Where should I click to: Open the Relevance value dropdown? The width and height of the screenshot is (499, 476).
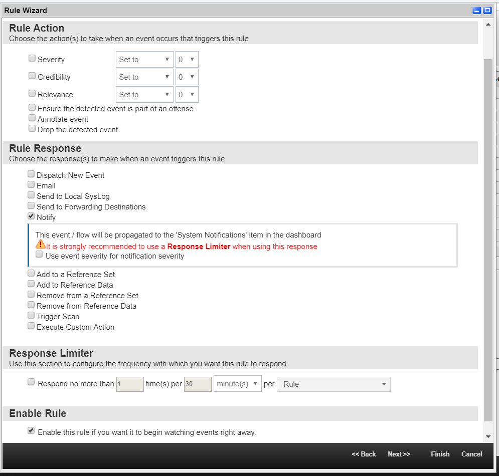pyautogui.click(x=187, y=94)
